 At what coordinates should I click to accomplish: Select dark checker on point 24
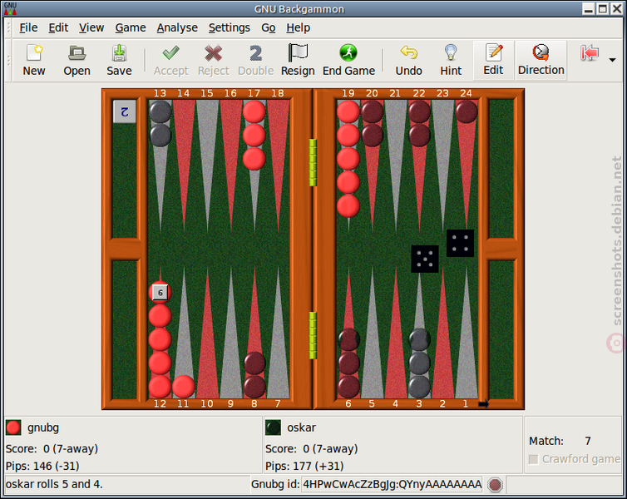[467, 111]
